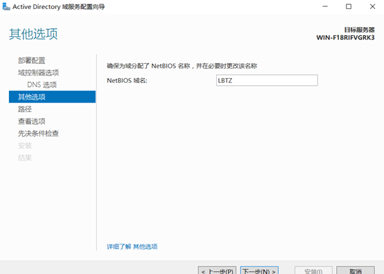Image resolution: width=384 pixels, height=274 pixels.
Task: Click 下一步(N) to continue
Action: pyautogui.click(x=259, y=271)
